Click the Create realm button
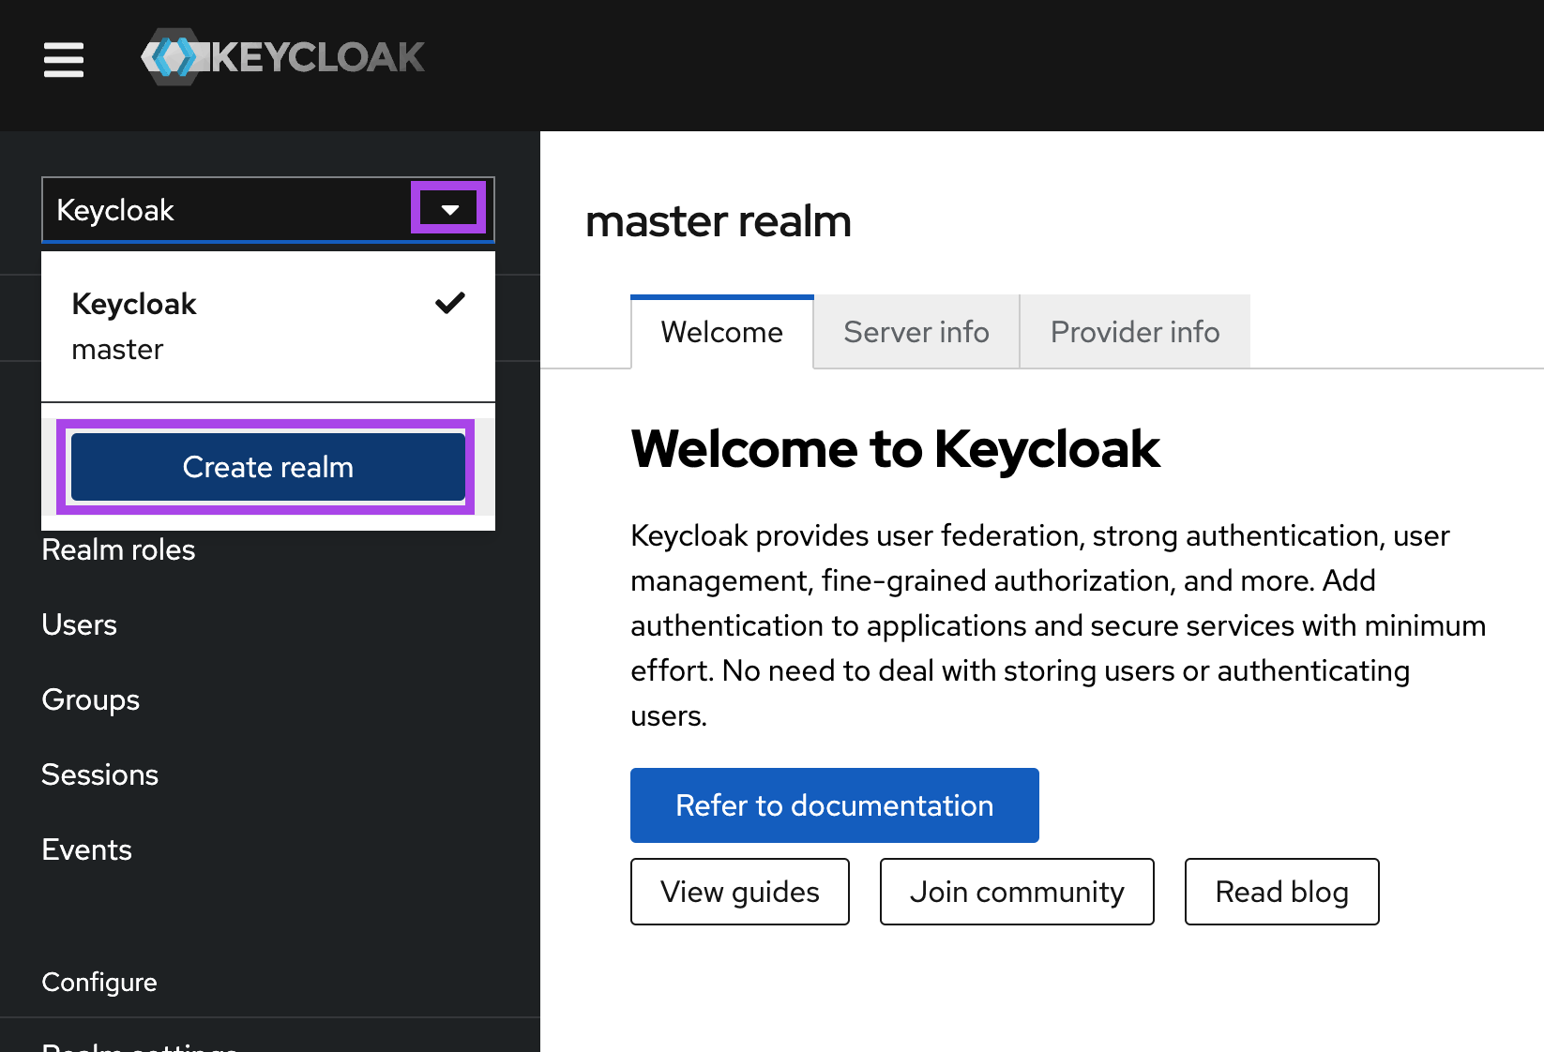The height and width of the screenshot is (1052, 1544). (268, 467)
